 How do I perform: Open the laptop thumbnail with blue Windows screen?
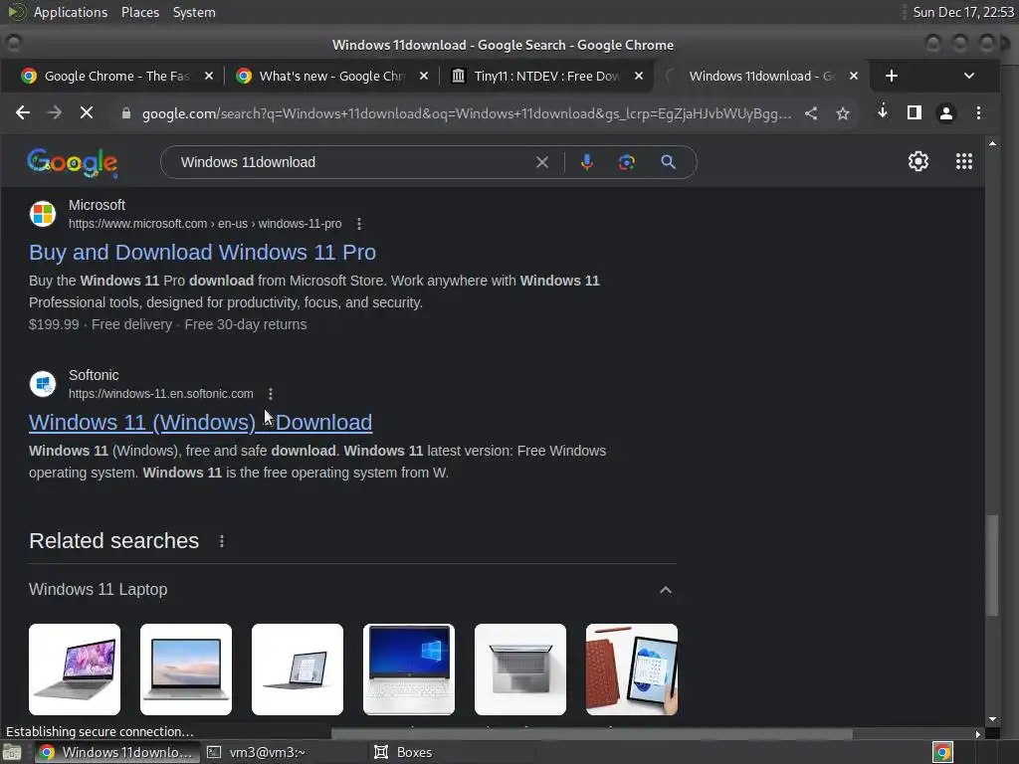[x=409, y=669]
